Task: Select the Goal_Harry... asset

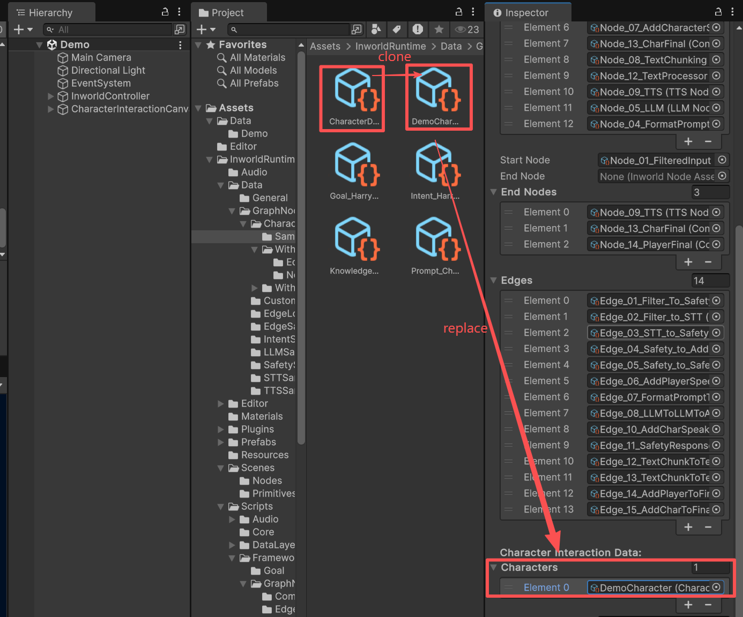Action: [354, 171]
